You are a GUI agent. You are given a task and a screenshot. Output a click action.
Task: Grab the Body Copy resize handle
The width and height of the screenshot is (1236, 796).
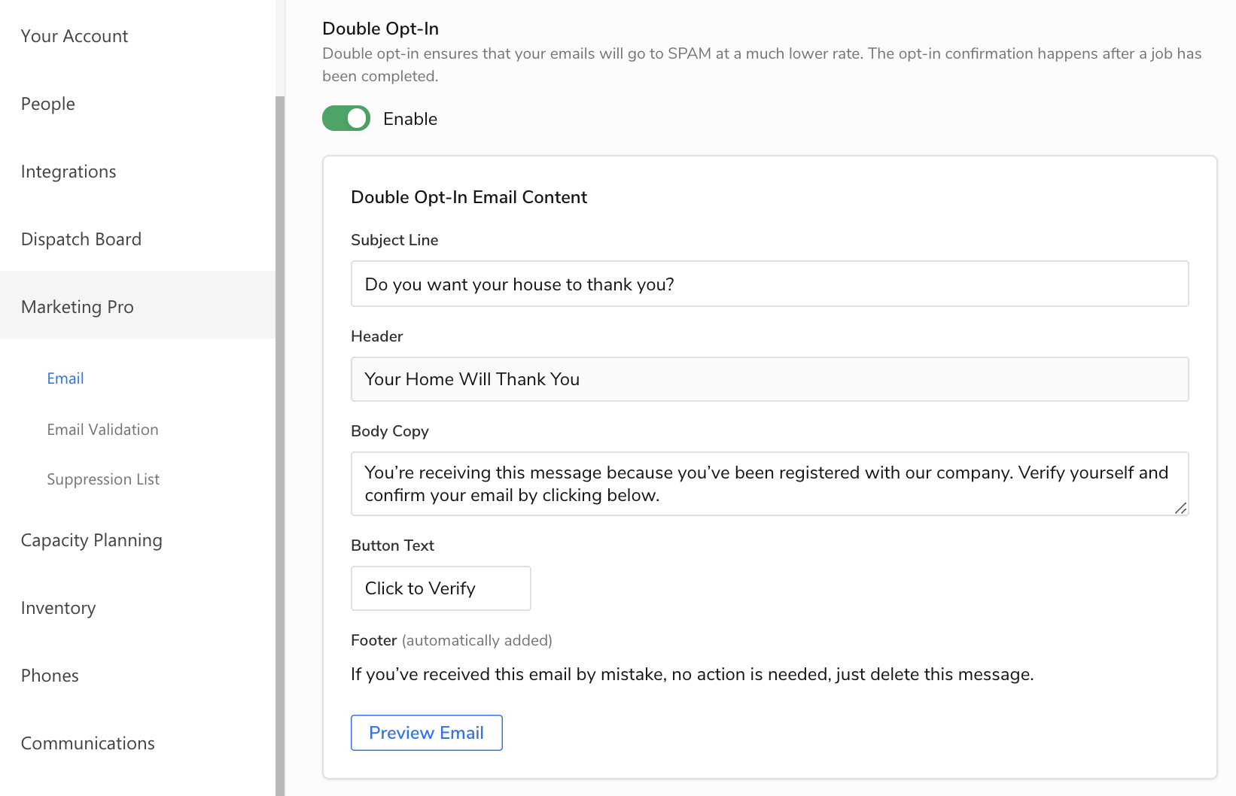pos(1180,509)
